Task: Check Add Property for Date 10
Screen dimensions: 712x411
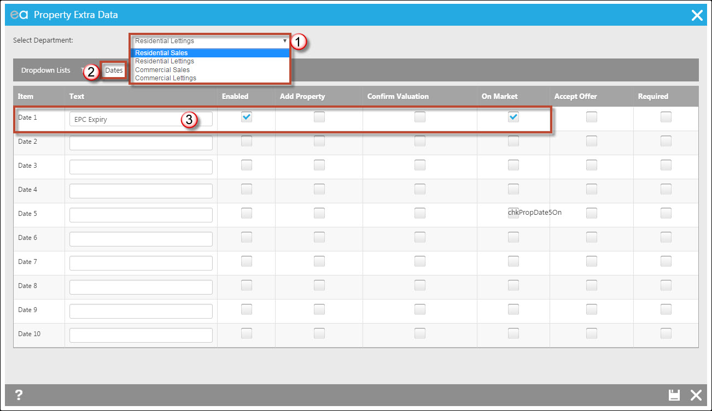Action: [319, 333]
